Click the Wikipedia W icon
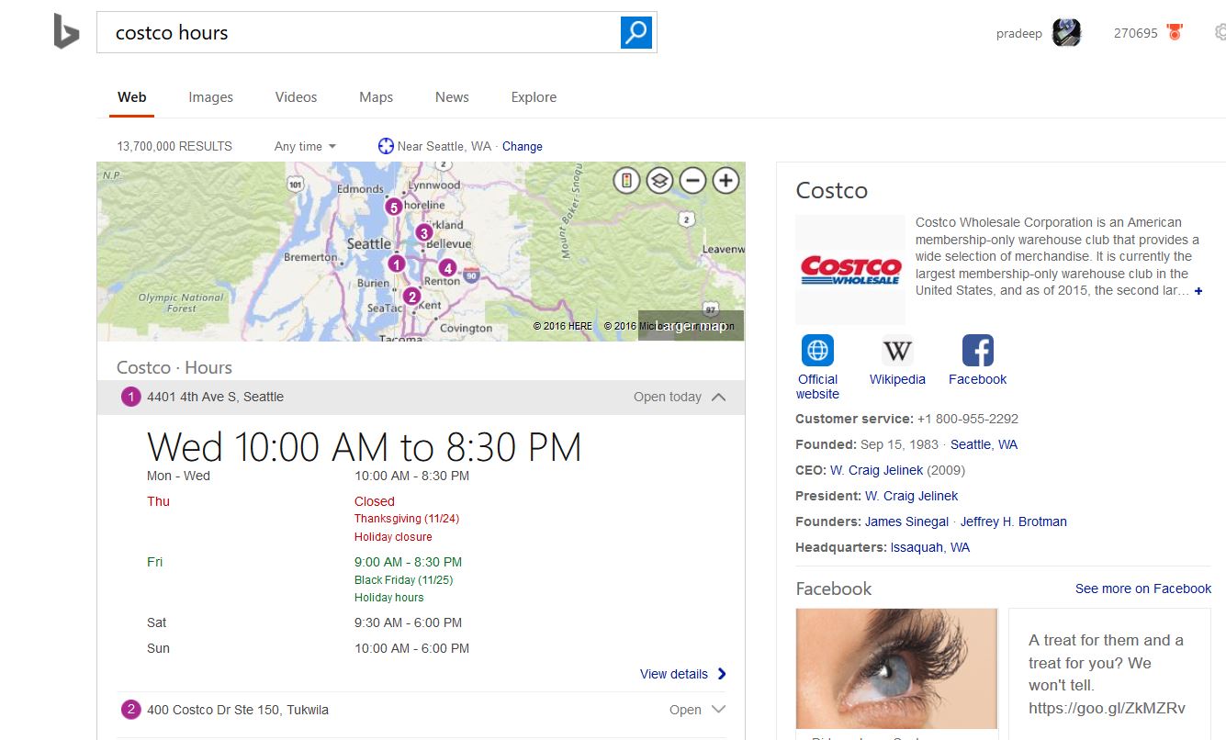 click(x=897, y=351)
